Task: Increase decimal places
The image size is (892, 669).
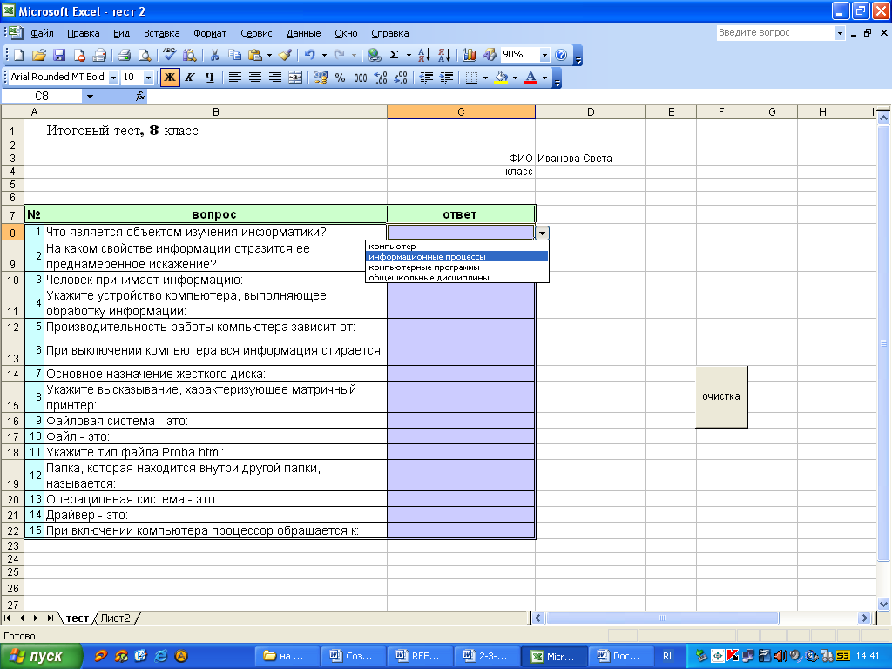Action: point(381,78)
